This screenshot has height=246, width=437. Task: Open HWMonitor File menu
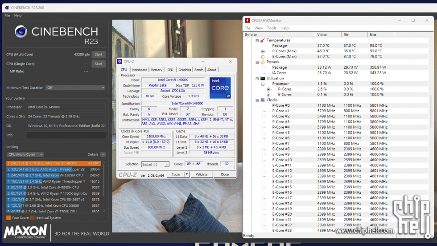[247, 28]
